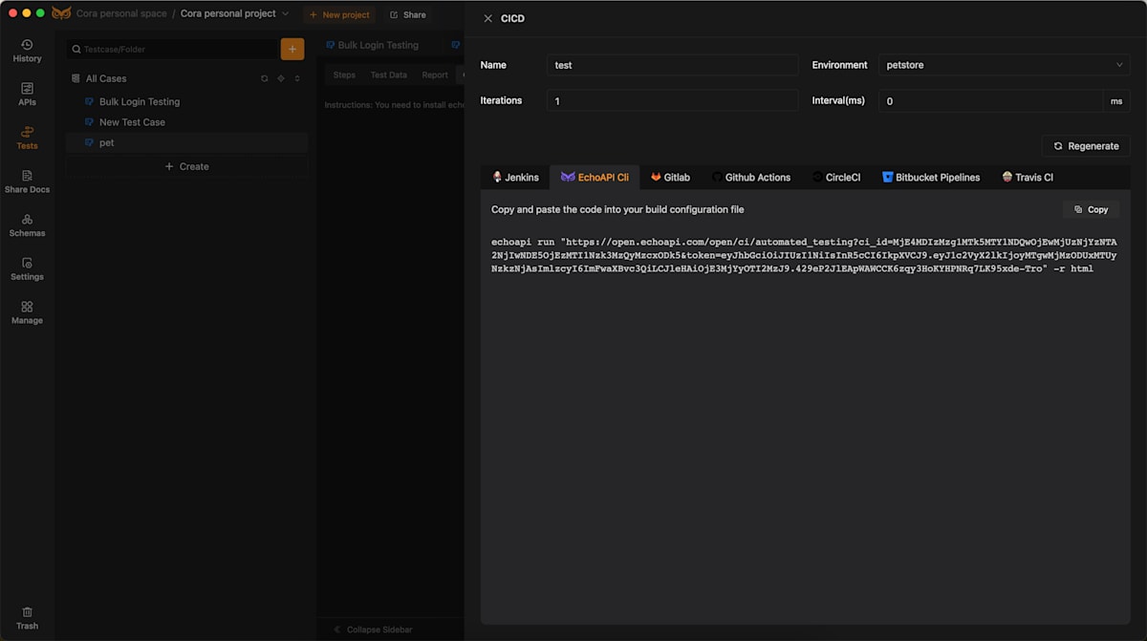The height and width of the screenshot is (641, 1147).
Task: Click the test case icon beside New Test Case
Action: click(x=90, y=122)
